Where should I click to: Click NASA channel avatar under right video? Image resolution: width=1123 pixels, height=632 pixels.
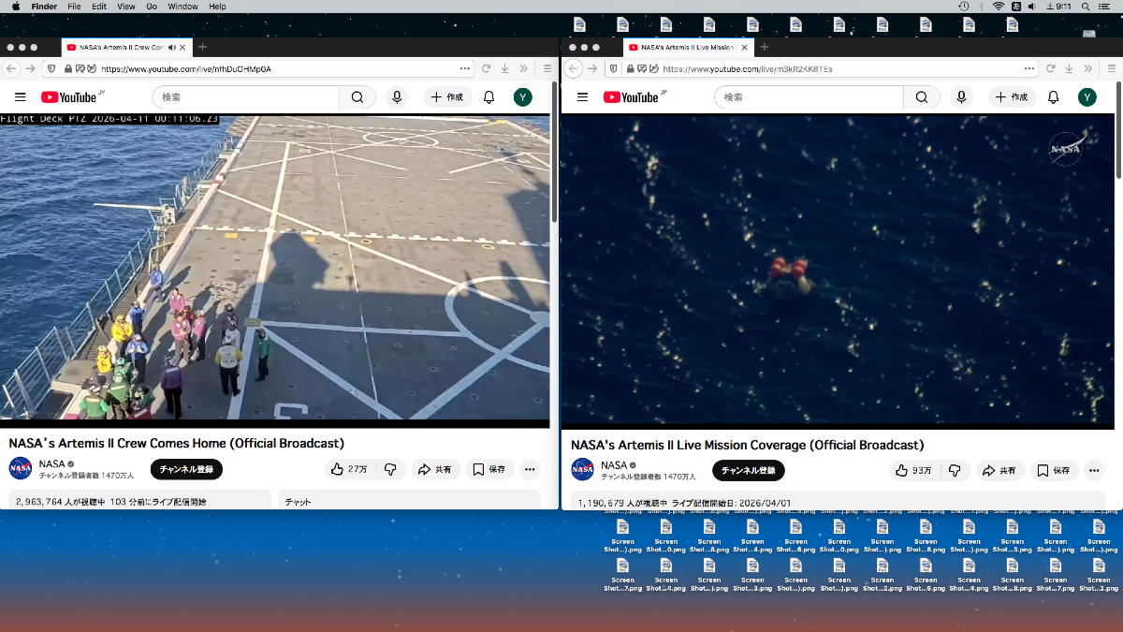pyautogui.click(x=583, y=469)
